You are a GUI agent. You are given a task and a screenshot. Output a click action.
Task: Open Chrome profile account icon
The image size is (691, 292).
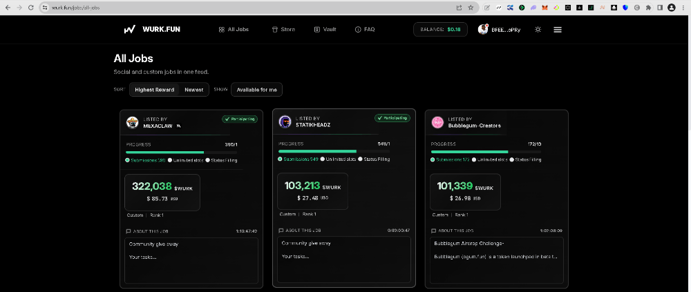click(x=672, y=8)
